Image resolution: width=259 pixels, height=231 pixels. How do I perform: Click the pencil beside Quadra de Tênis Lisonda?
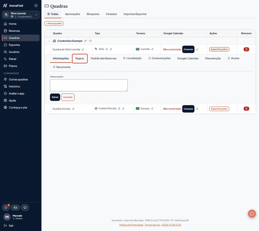[83, 49]
